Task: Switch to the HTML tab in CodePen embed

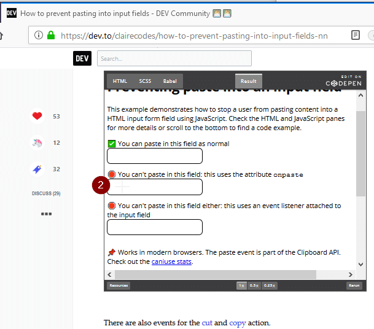Action: 120,81
